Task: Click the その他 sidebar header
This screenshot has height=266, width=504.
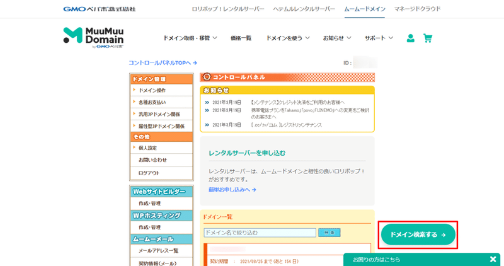Action: [161, 137]
